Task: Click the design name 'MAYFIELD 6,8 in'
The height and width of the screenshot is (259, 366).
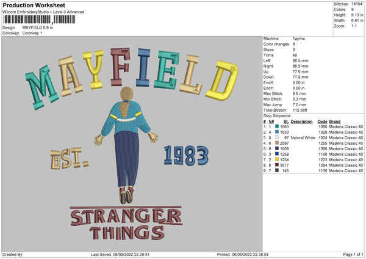Action: [x=38, y=27]
